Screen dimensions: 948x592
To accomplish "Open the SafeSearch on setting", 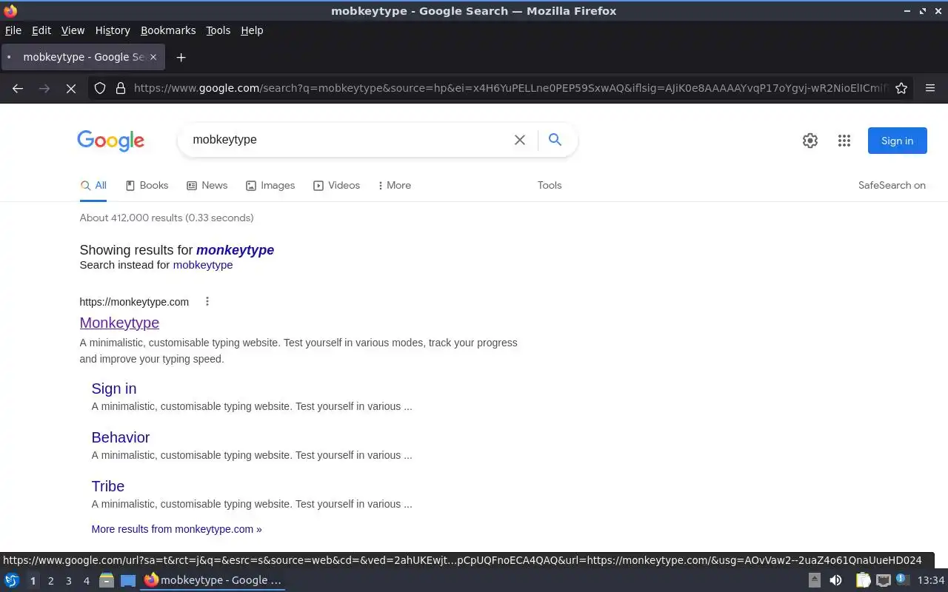I will click(x=892, y=186).
